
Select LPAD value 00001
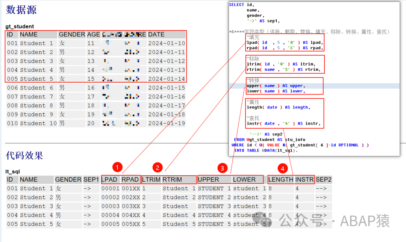click(x=111, y=188)
